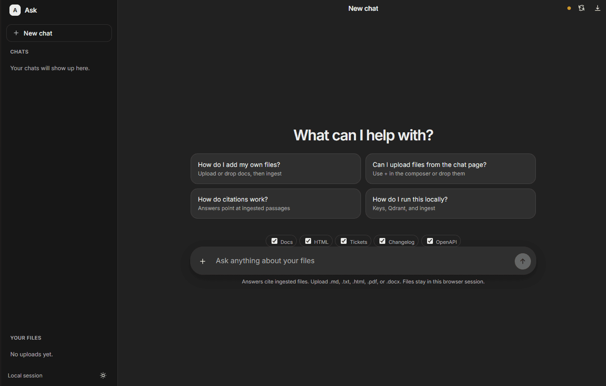The image size is (606, 386).
Task: Uncheck the OpenAPI source checkbox
Action: [x=430, y=241]
